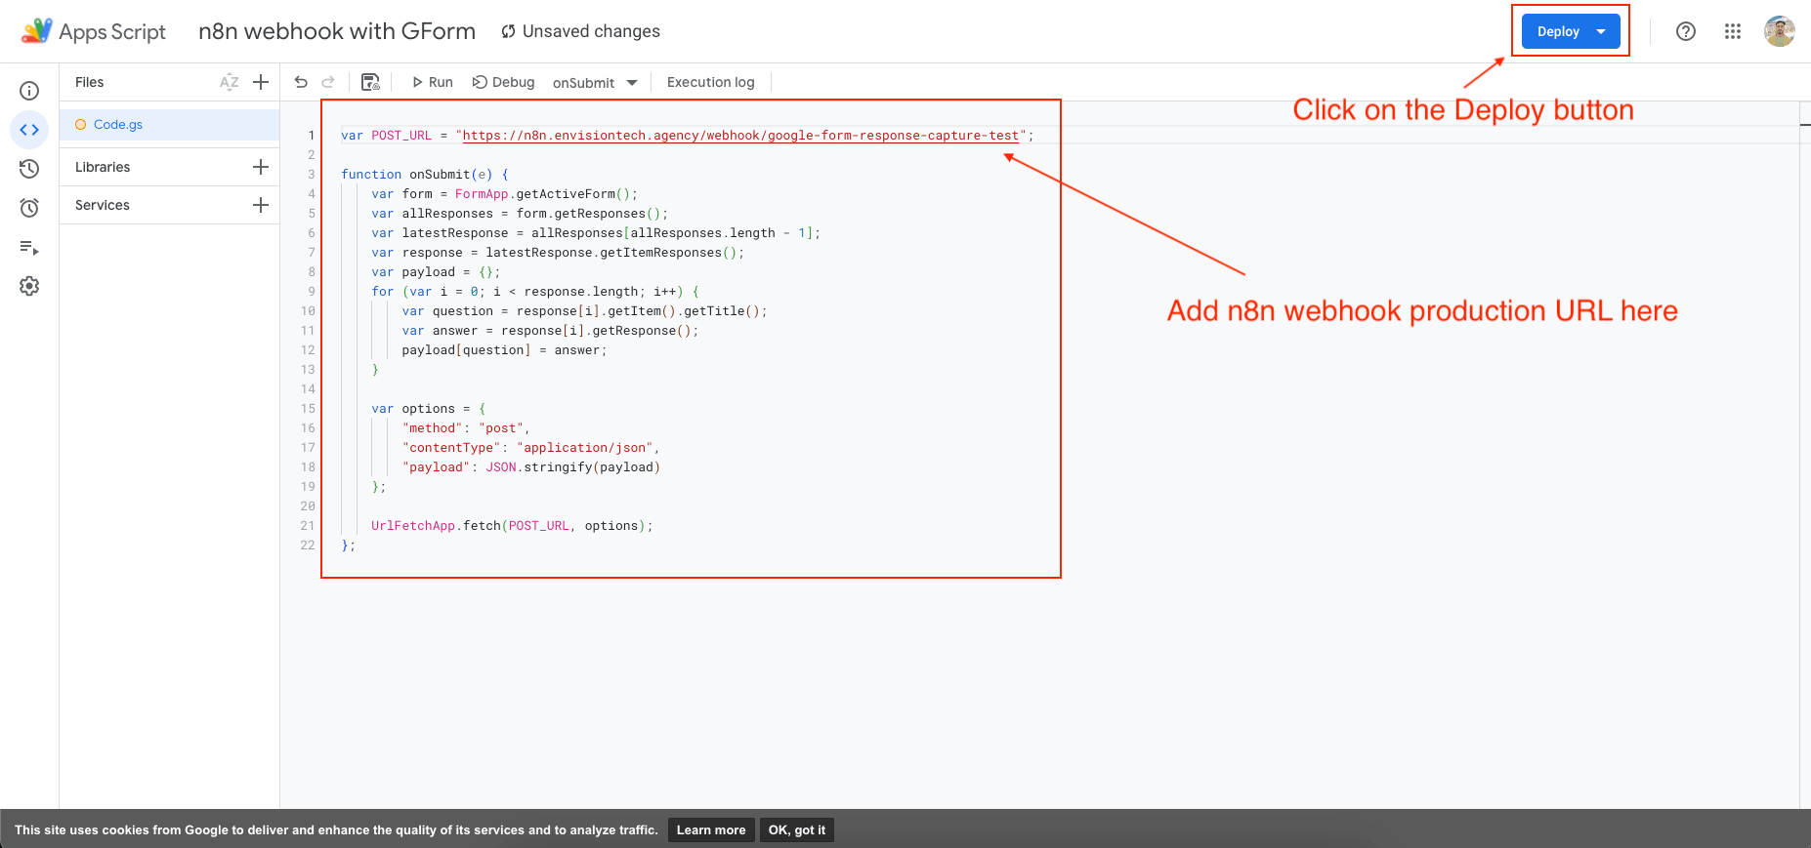
Task: Click the for loop line
Action: click(535, 292)
